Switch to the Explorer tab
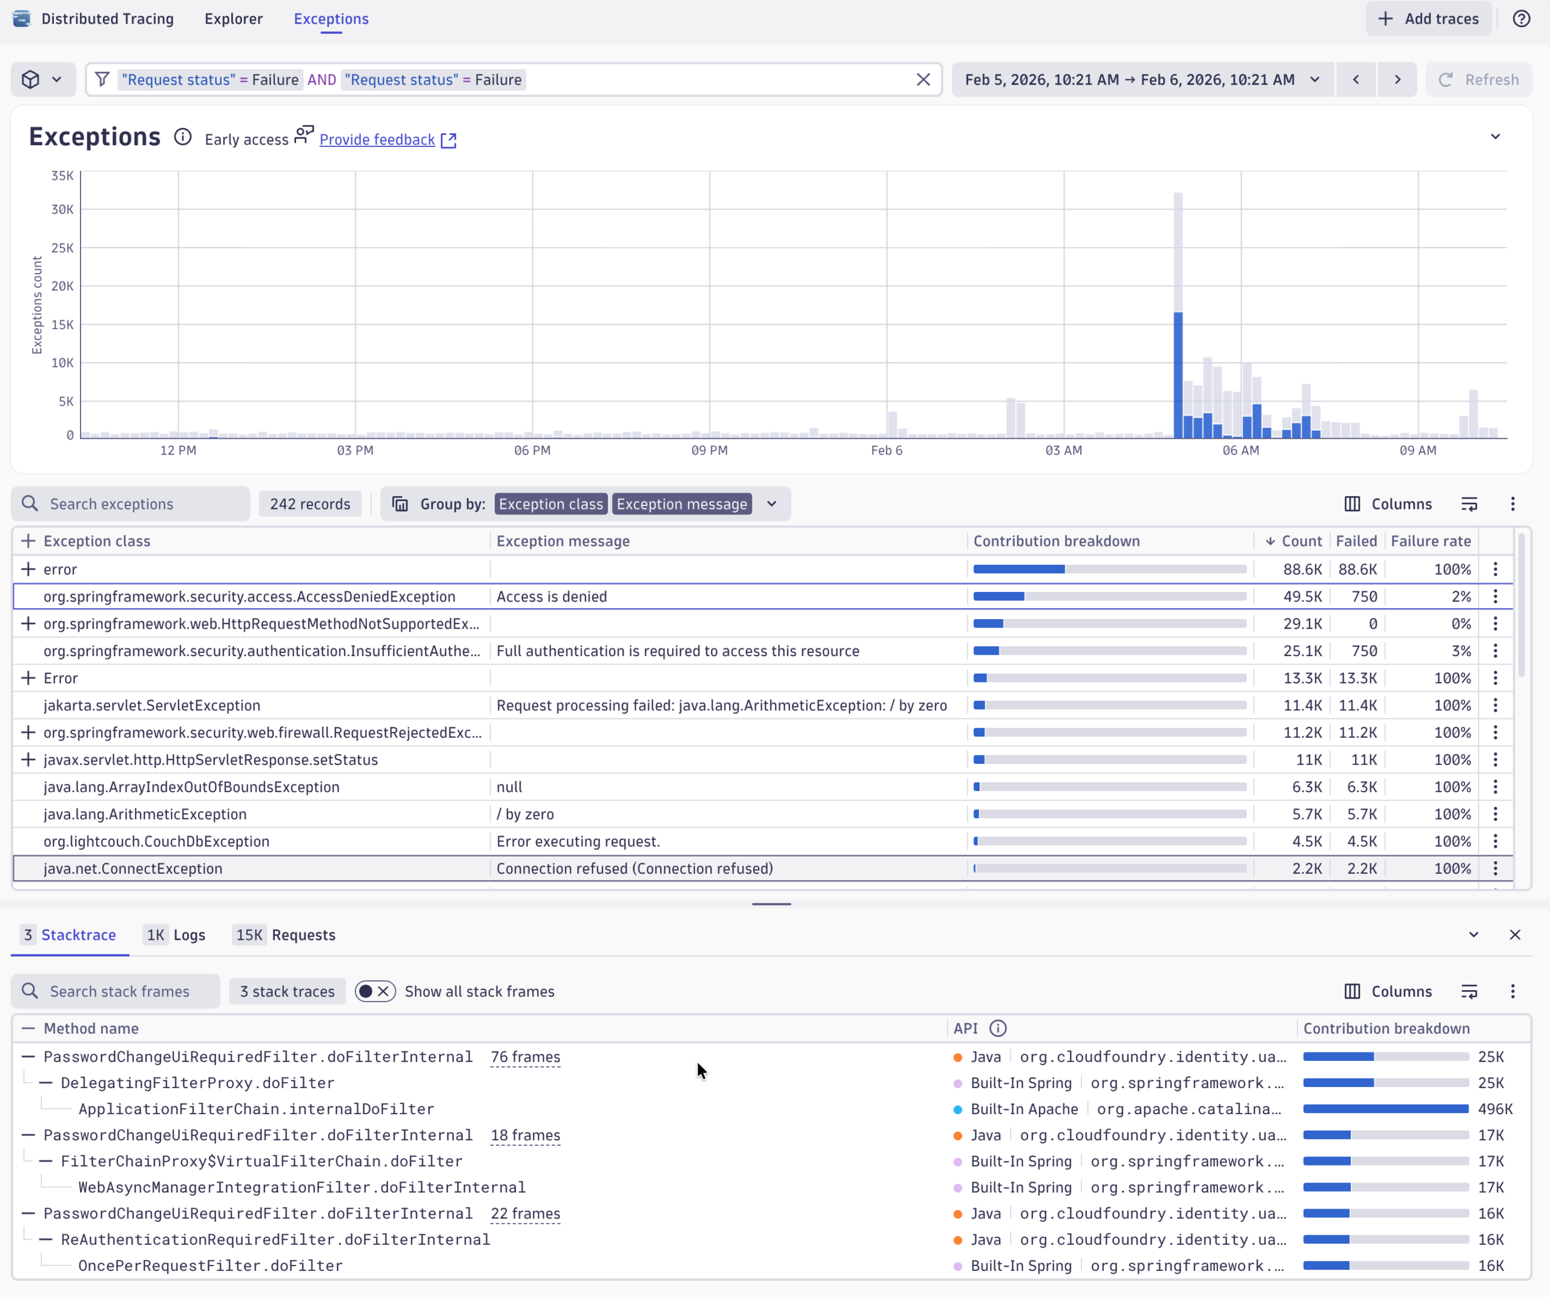 point(233,19)
